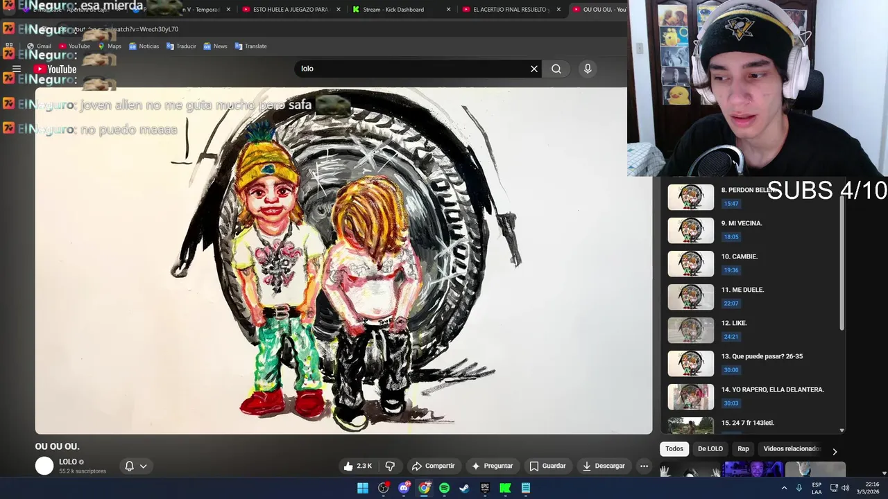The image size is (888, 499).
Task: Toggle notification bell for LOLO channel
Action: click(129, 466)
